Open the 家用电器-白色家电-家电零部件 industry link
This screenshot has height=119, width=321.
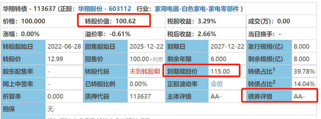click(197, 9)
